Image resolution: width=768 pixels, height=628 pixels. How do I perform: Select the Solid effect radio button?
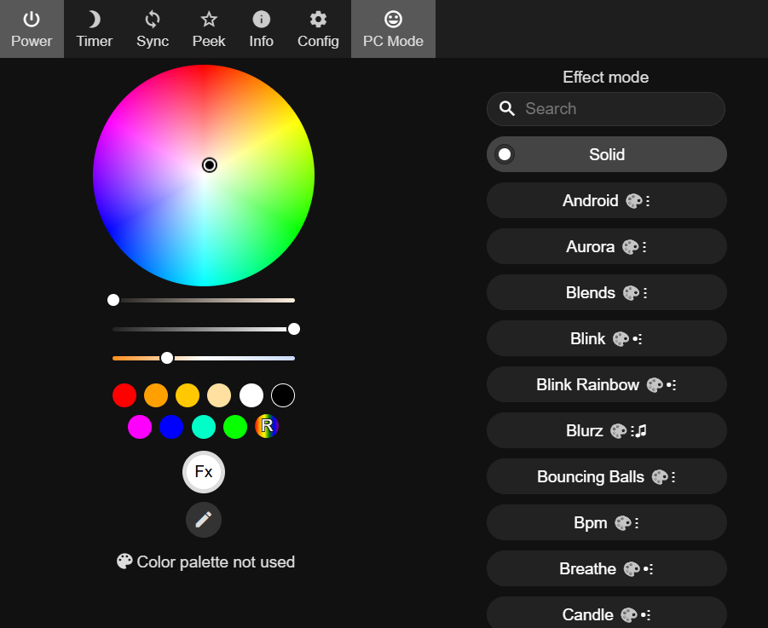tap(505, 154)
